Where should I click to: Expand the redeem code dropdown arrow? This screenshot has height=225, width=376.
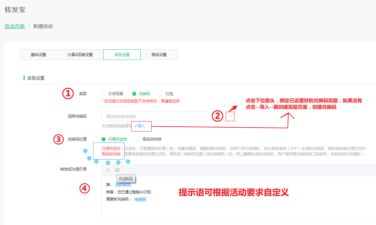(x=231, y=116)
